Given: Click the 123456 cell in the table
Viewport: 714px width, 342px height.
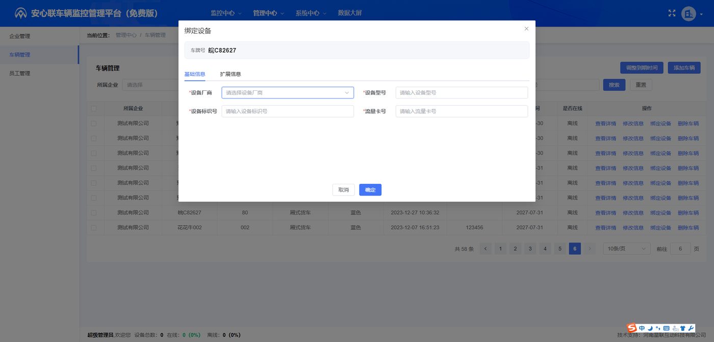Looking at the screenshot, I should [x=474, y=228].
